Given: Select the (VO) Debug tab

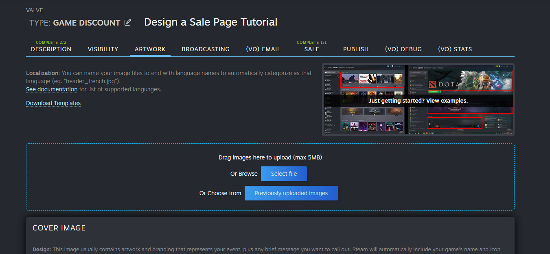Looking at the screenshot, I should pos(403,49).
